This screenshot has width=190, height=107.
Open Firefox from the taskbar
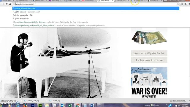25,105
